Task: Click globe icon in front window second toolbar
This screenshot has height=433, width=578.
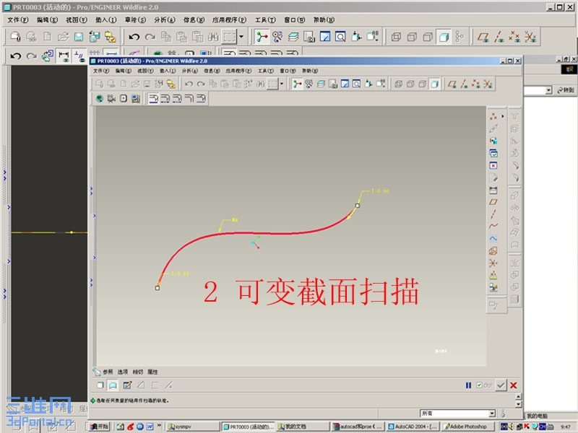Action: point(99,98)
